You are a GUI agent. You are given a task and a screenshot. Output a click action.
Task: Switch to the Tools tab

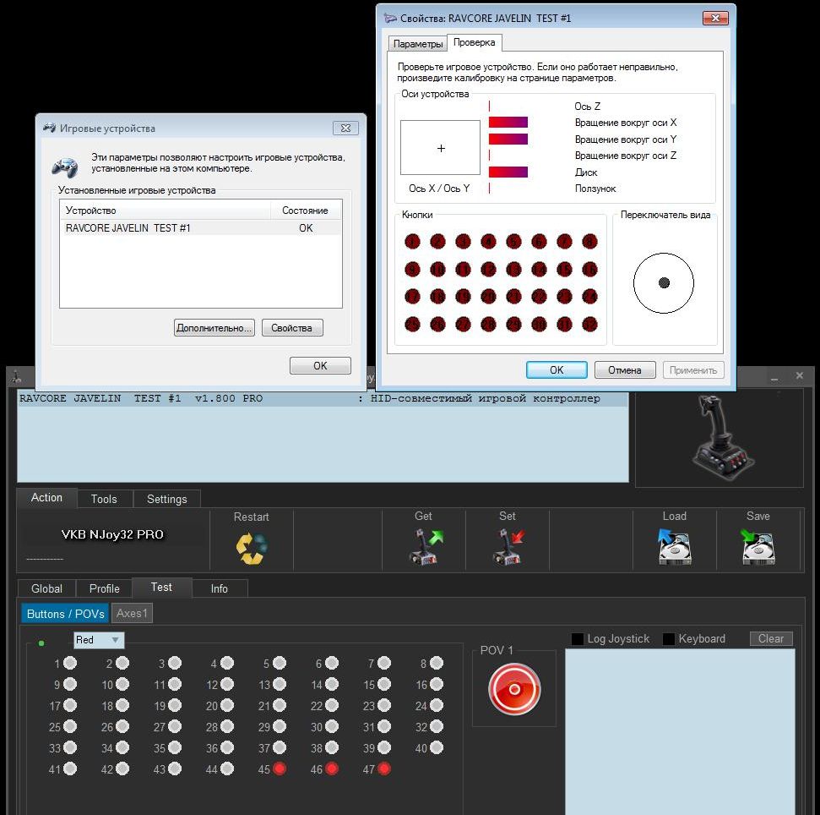(x=104, y=499)
